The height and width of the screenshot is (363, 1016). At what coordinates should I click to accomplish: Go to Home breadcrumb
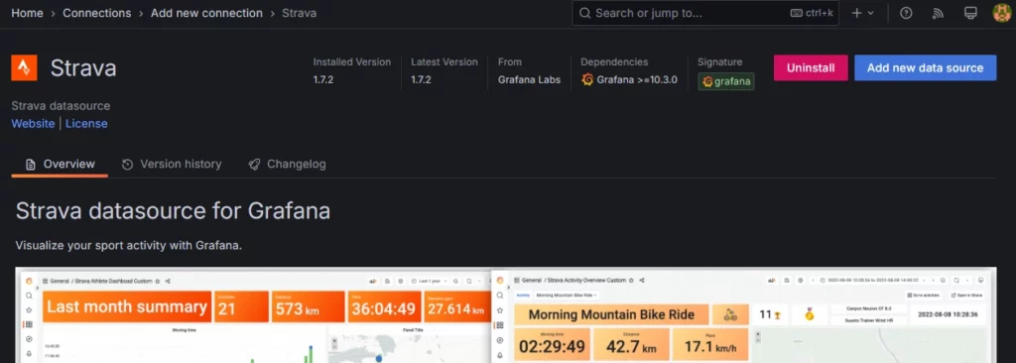(27, 13)
